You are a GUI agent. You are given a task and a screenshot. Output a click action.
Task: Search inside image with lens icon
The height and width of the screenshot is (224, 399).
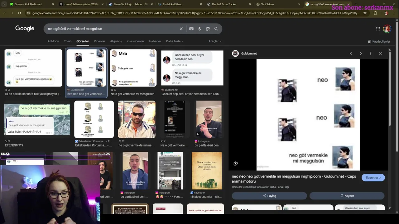236,163
